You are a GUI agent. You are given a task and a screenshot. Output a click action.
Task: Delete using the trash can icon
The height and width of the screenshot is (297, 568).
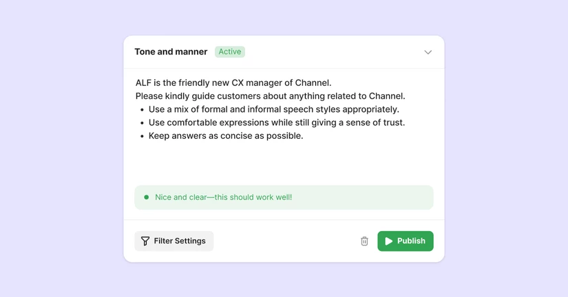(364, 241)
